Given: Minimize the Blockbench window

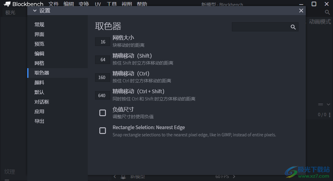Looking at the screenshot, I should click(301, 4).
